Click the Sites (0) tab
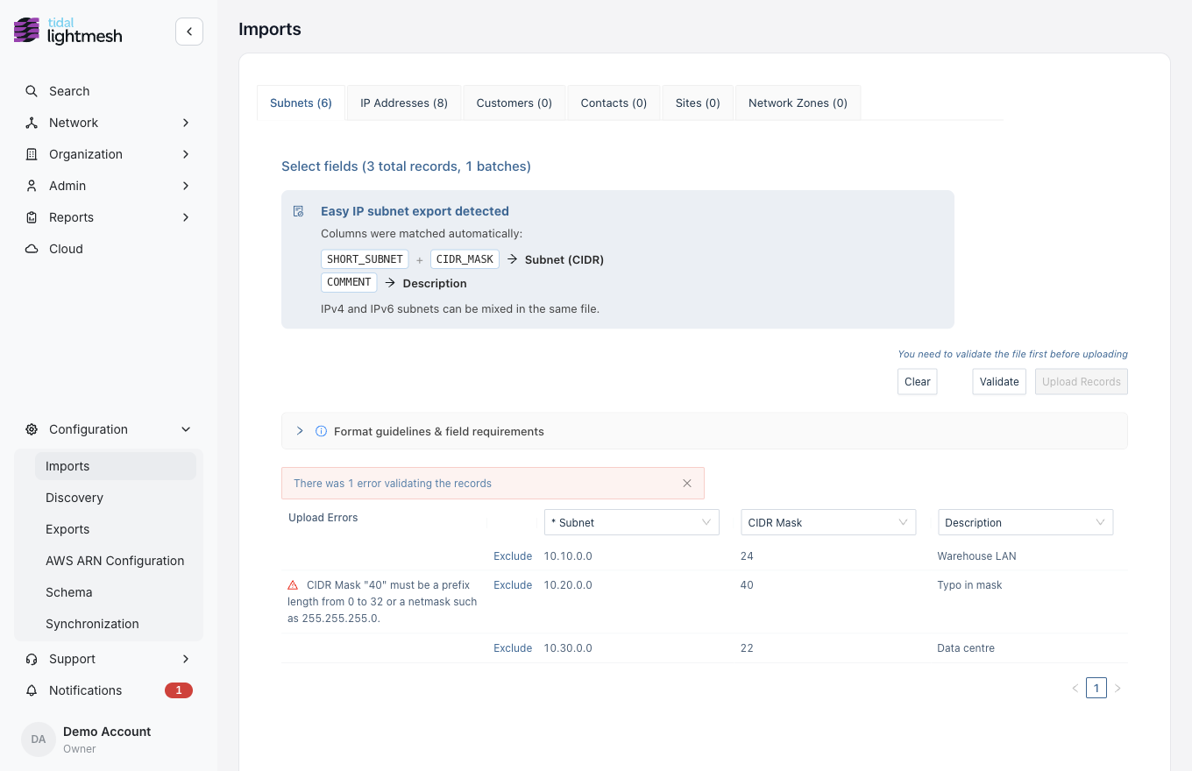The height and width of the screenshot is (771, 1192). tap(698, 103)
